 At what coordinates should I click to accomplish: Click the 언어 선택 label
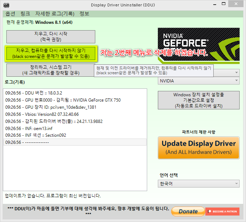169,175
